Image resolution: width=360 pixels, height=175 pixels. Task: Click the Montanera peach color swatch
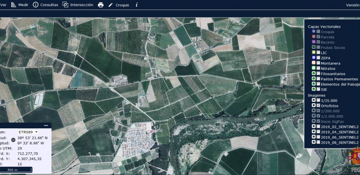click(x=314, y=63)
